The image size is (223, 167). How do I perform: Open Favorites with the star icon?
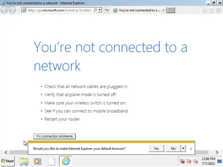coord(212,11)
